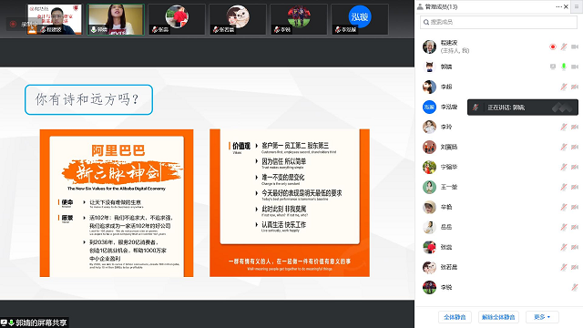Select 张若晨's video tile
Viewport: 583px width, 328px height.
tap(238, 20)
